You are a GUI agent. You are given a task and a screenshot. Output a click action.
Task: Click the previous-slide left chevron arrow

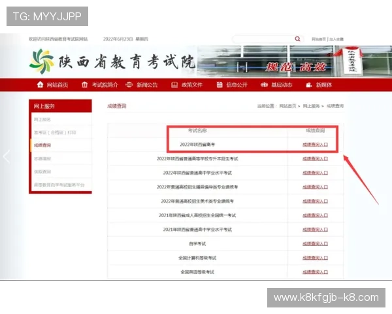(x=7, y=157)
